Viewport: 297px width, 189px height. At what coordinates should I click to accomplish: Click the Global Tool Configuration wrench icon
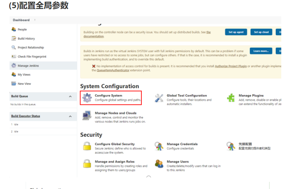tap(159, 98)
